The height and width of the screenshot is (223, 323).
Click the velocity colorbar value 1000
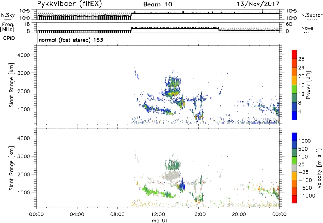pos(305,141)
